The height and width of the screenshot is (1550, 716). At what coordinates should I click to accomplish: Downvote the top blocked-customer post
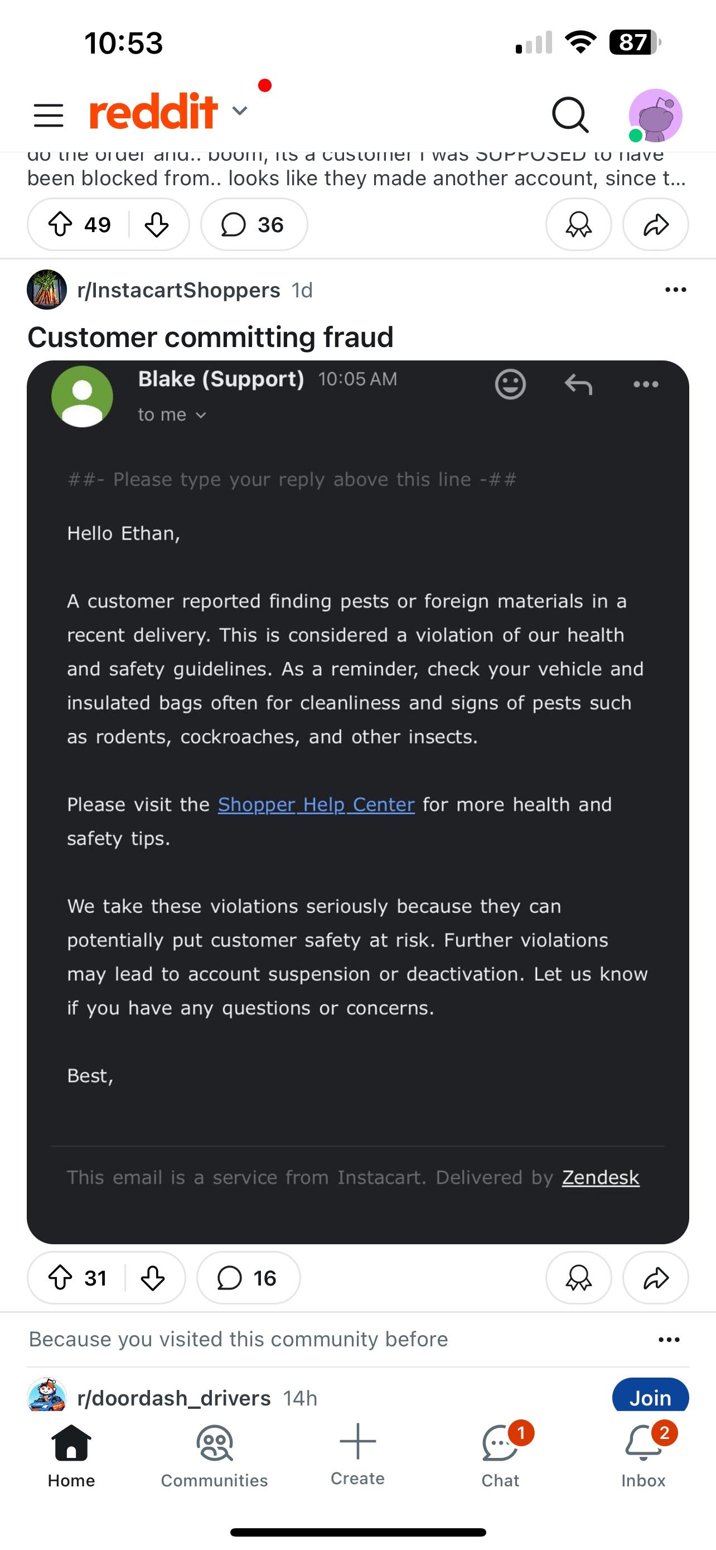tap(156, 224)
